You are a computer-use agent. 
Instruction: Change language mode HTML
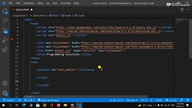pyautogui.click(x=159, y=100)
